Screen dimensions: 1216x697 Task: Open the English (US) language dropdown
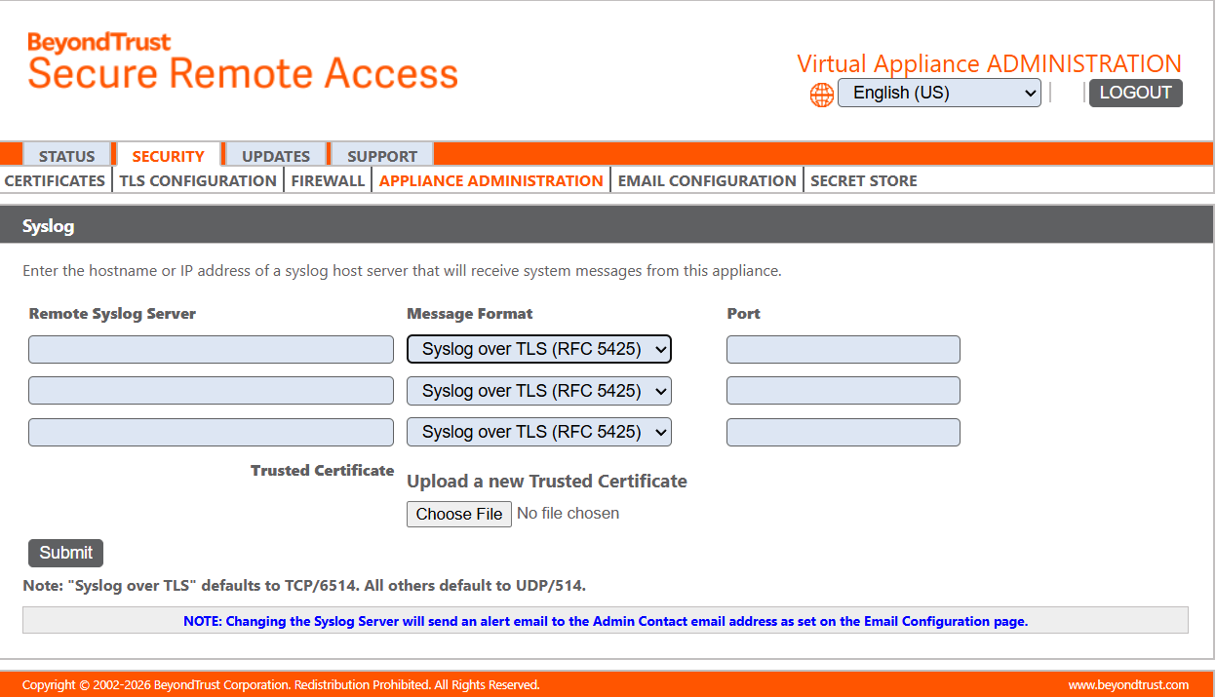[x=939, y=93]
